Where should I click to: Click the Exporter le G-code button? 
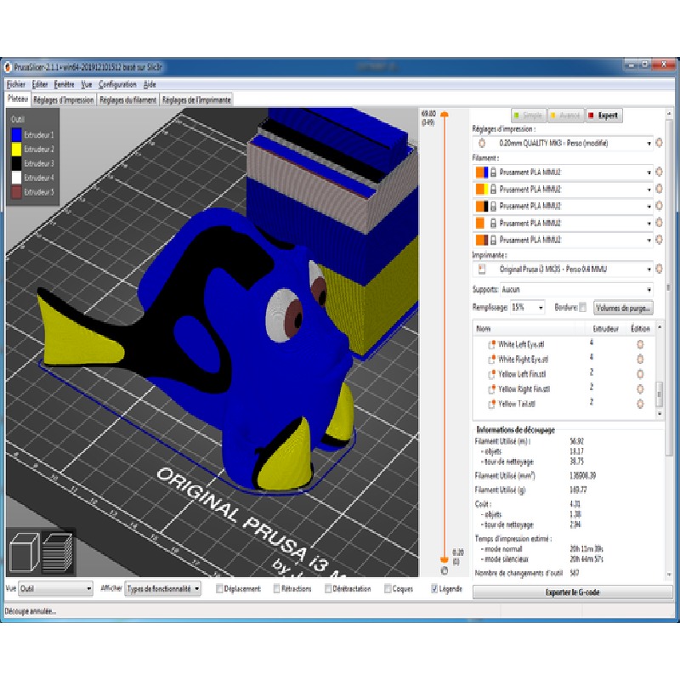(x=572, y=592)
